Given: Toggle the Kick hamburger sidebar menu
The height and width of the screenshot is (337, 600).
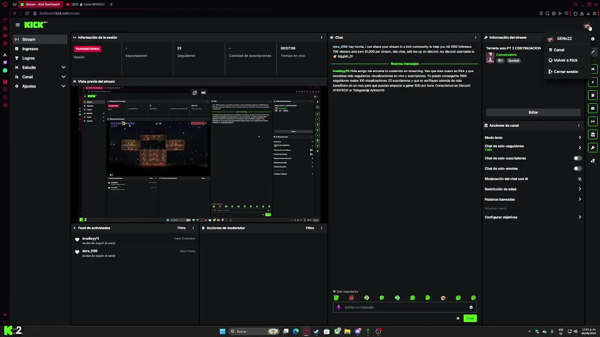Looking at the screenshot, I should coord(17,25).
